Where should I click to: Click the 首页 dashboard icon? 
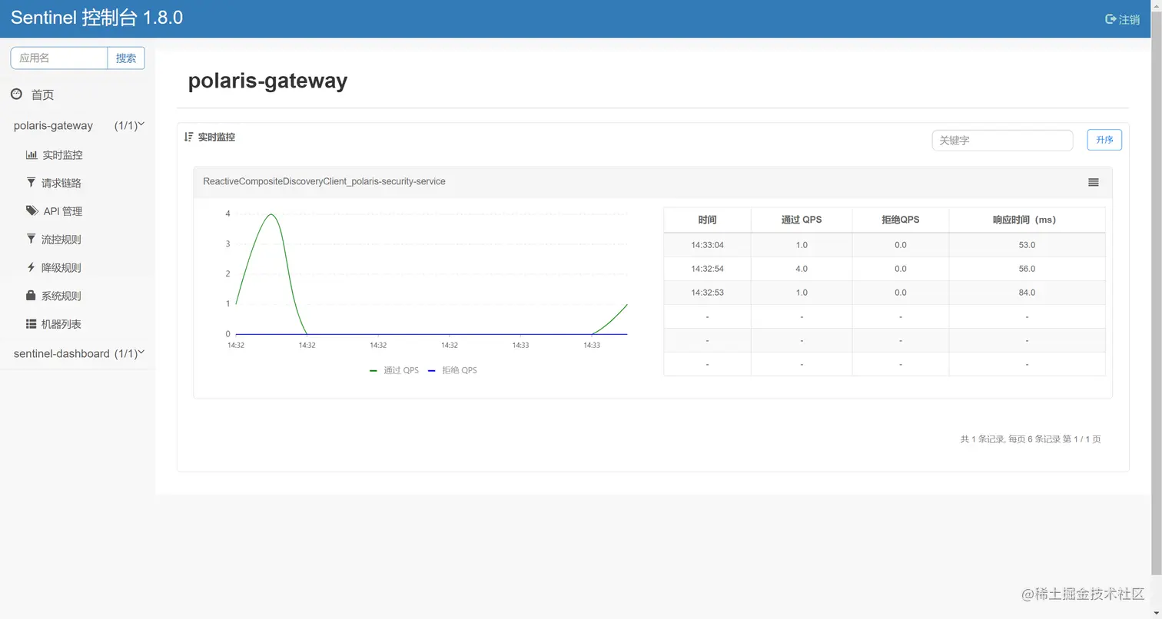point(16,94)
